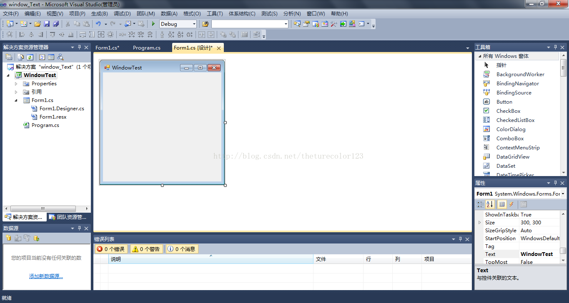Screen dimensions: 569x303
Task: Click the Open File folder icon
Action: click(x=38, y=24)
